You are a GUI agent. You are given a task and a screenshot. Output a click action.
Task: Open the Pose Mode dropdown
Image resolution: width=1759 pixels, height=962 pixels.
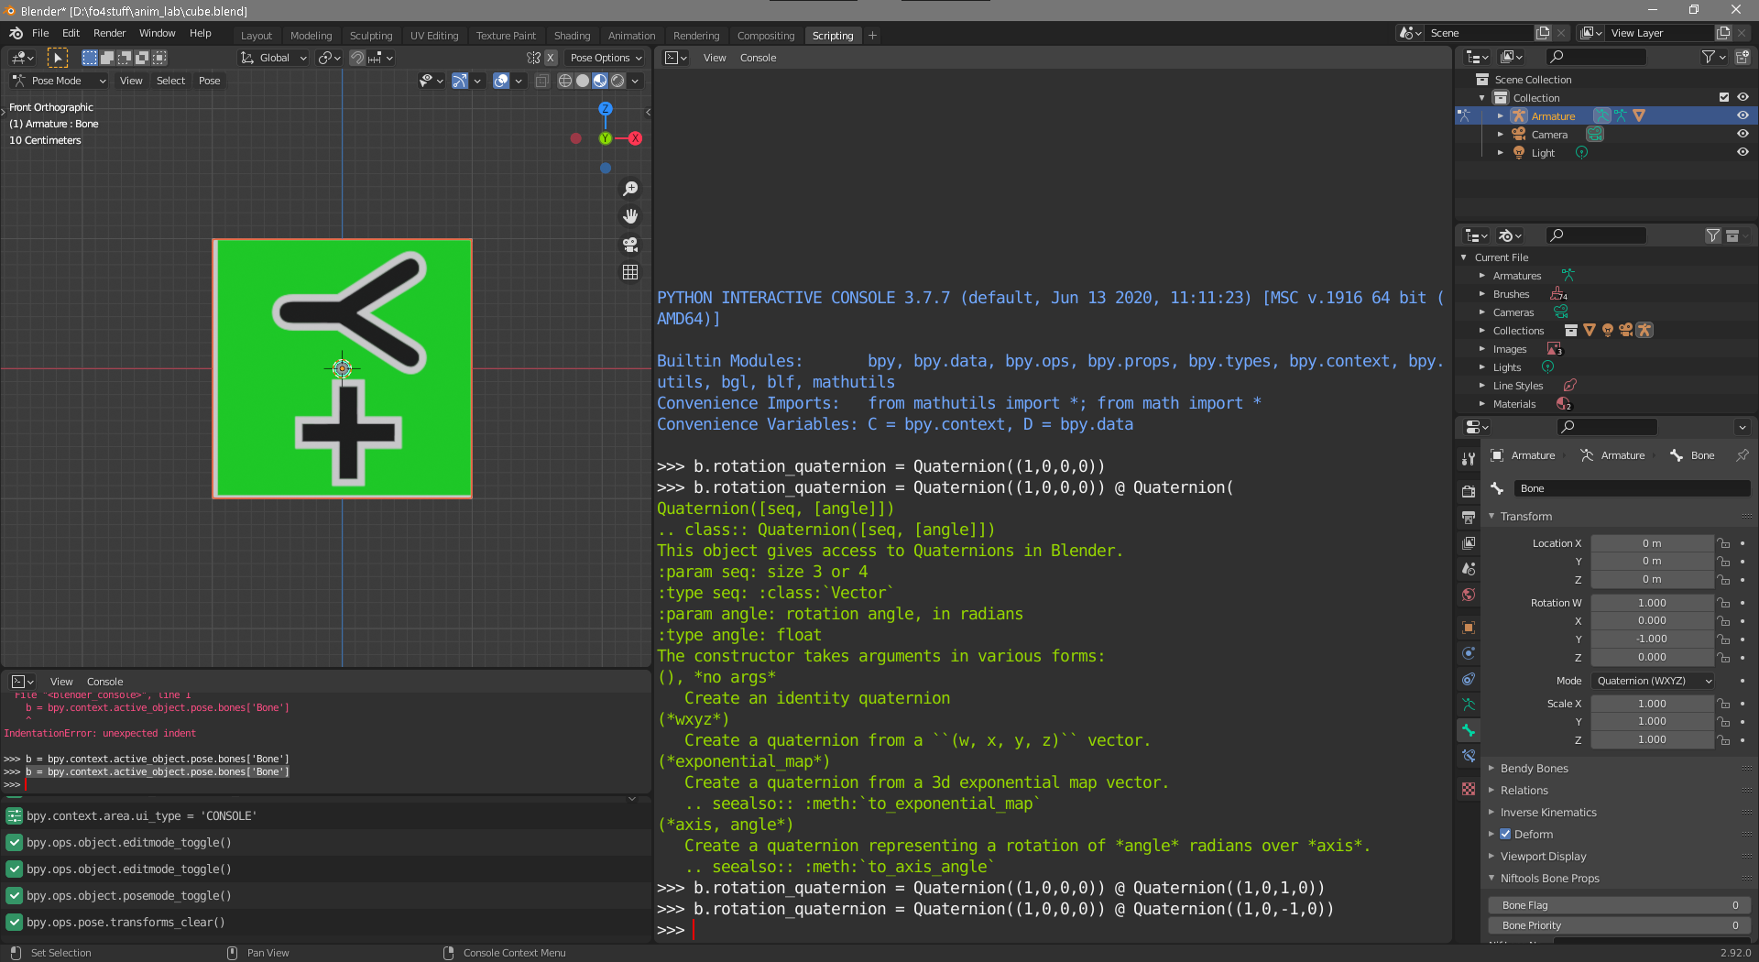[x=59, y=81]
